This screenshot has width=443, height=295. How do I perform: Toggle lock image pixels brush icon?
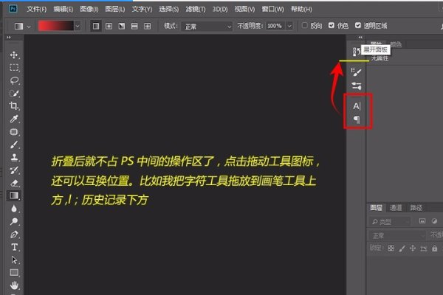(x=402, y=248)
